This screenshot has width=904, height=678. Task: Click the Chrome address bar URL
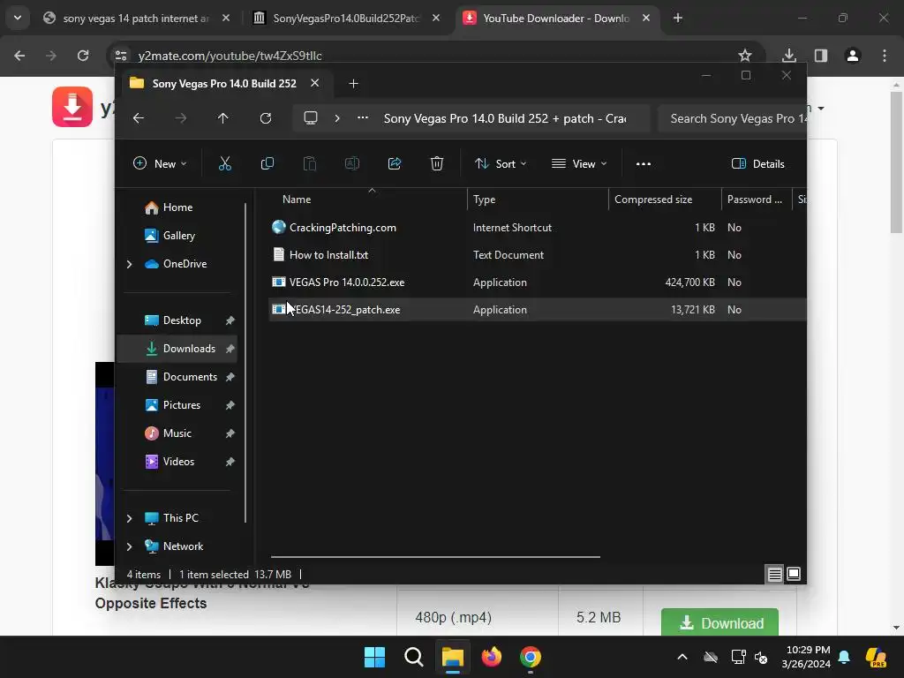click(x=230, y=56)
